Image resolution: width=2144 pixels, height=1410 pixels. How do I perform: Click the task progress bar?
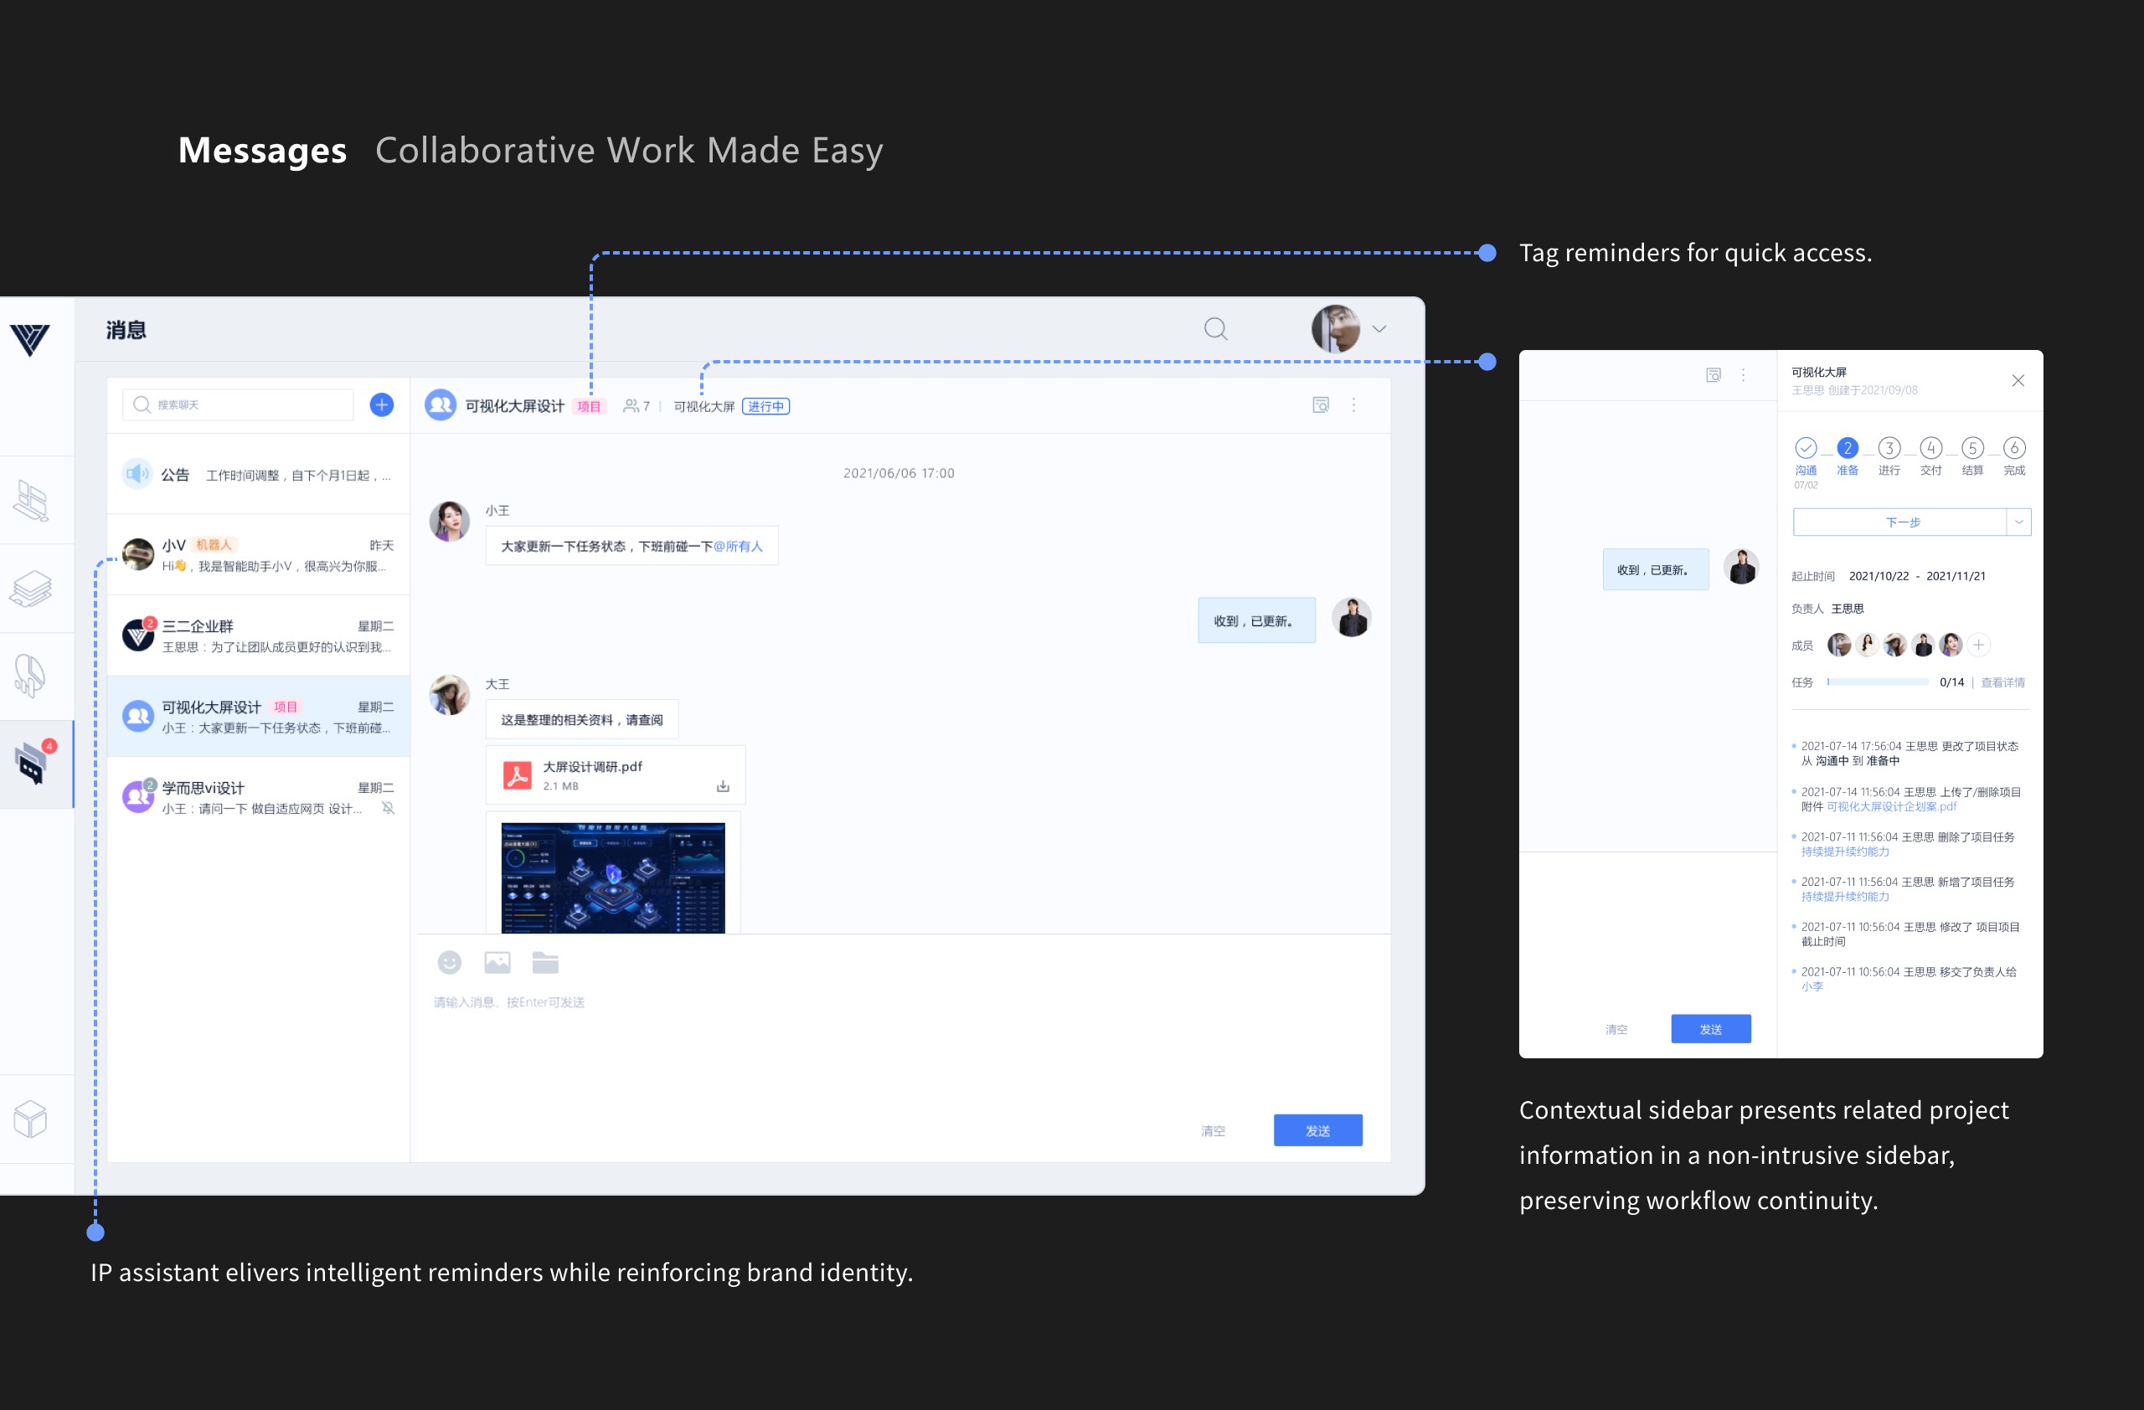[x=1878, y=682]
